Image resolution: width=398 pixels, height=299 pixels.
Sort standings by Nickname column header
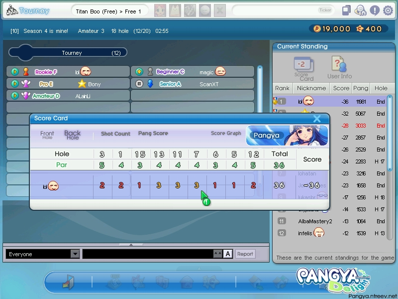pos(311,88)
